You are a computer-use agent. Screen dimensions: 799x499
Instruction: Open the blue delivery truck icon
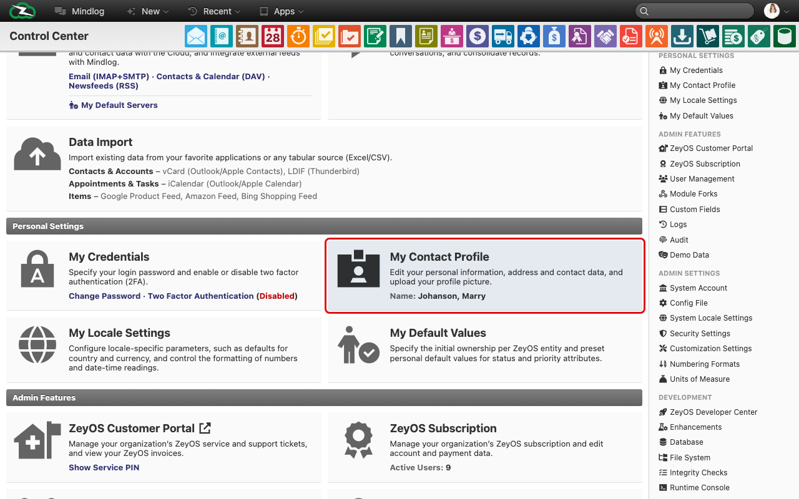click(503, 36)
